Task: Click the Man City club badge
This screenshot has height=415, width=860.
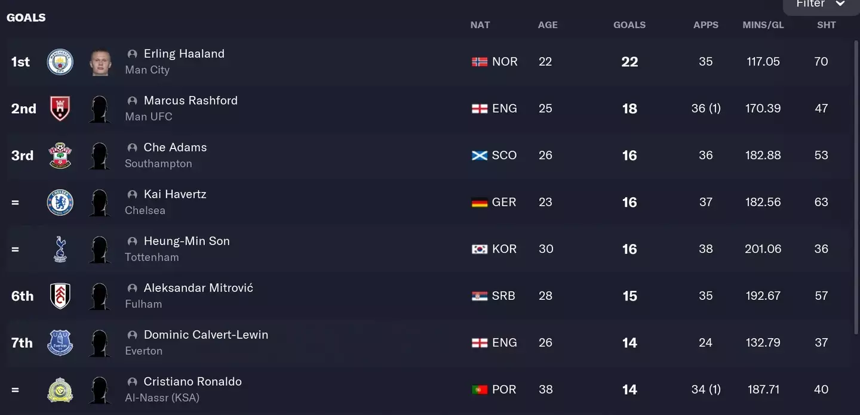Action: coord(60,62)
